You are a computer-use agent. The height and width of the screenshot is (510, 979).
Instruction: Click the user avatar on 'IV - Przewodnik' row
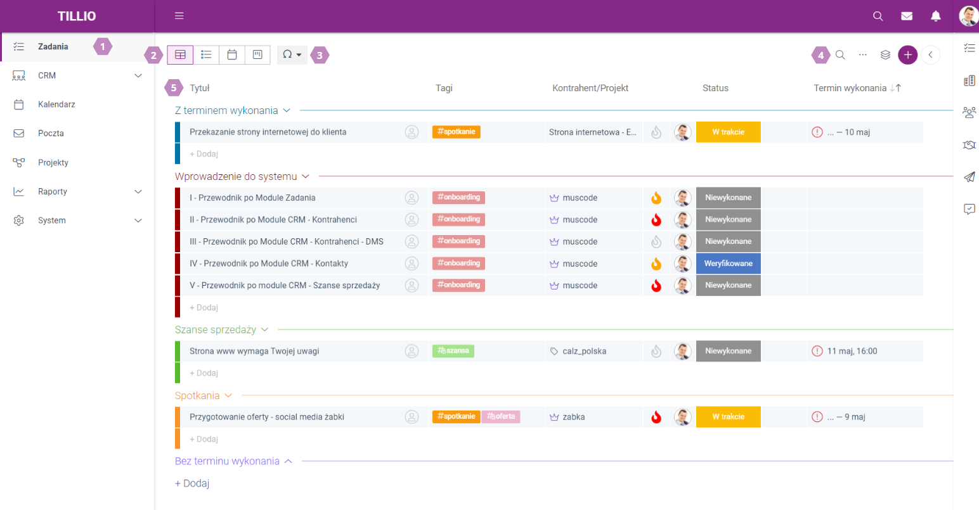coord(682,264)
